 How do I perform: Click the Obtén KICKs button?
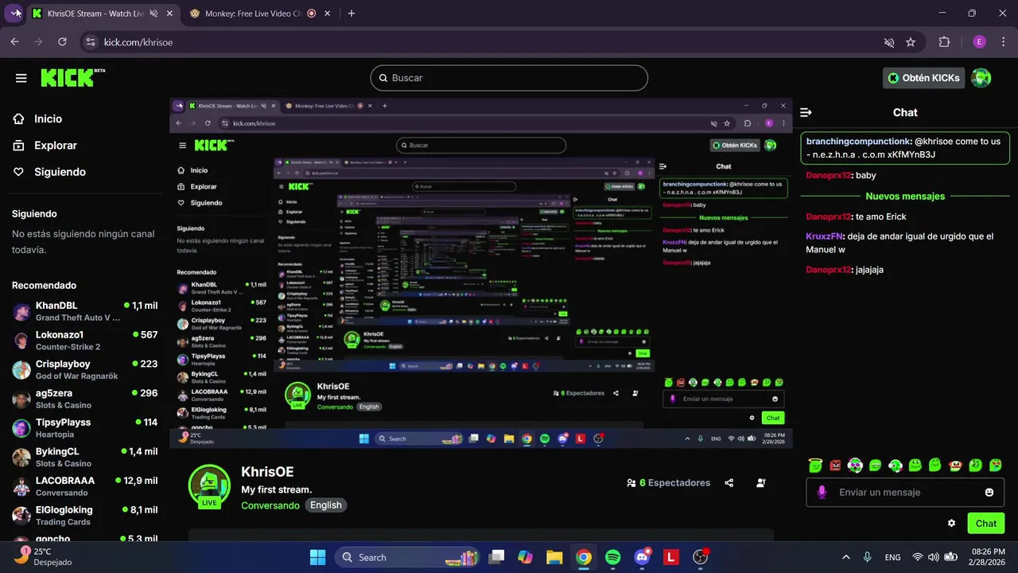pos(924,77)
